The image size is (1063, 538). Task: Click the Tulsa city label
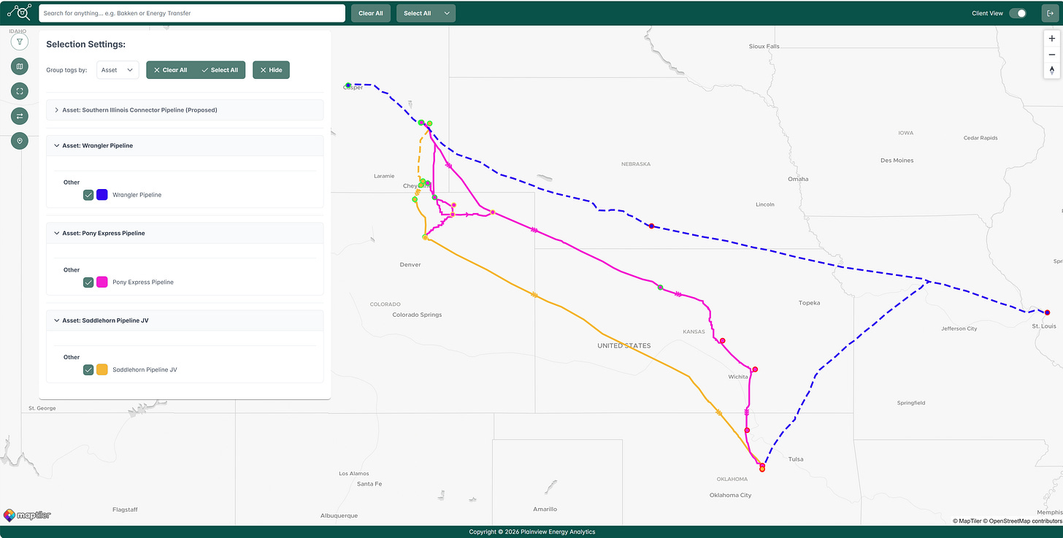796,459
